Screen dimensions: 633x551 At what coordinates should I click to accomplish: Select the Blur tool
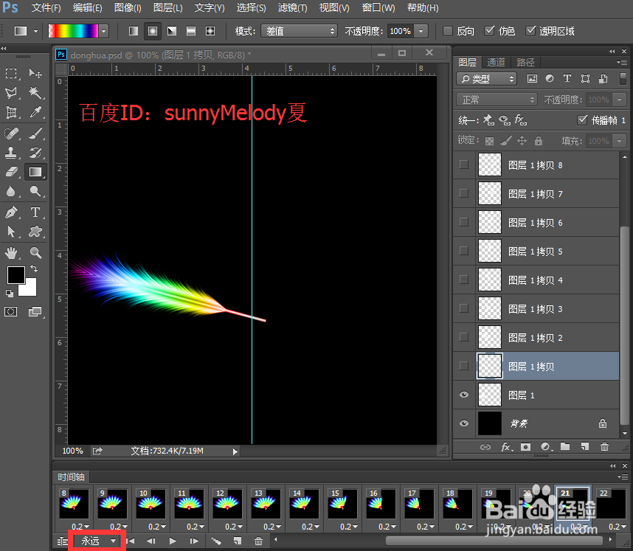pos(11,191)
